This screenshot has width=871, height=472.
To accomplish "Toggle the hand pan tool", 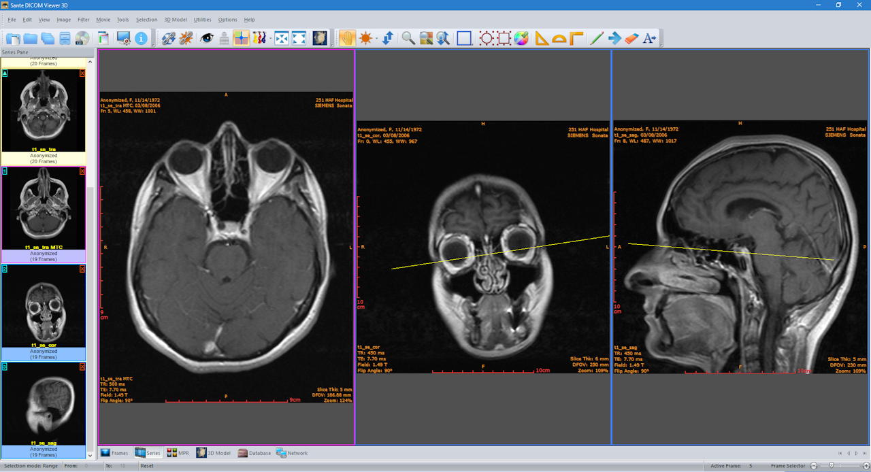I will 347,39.
